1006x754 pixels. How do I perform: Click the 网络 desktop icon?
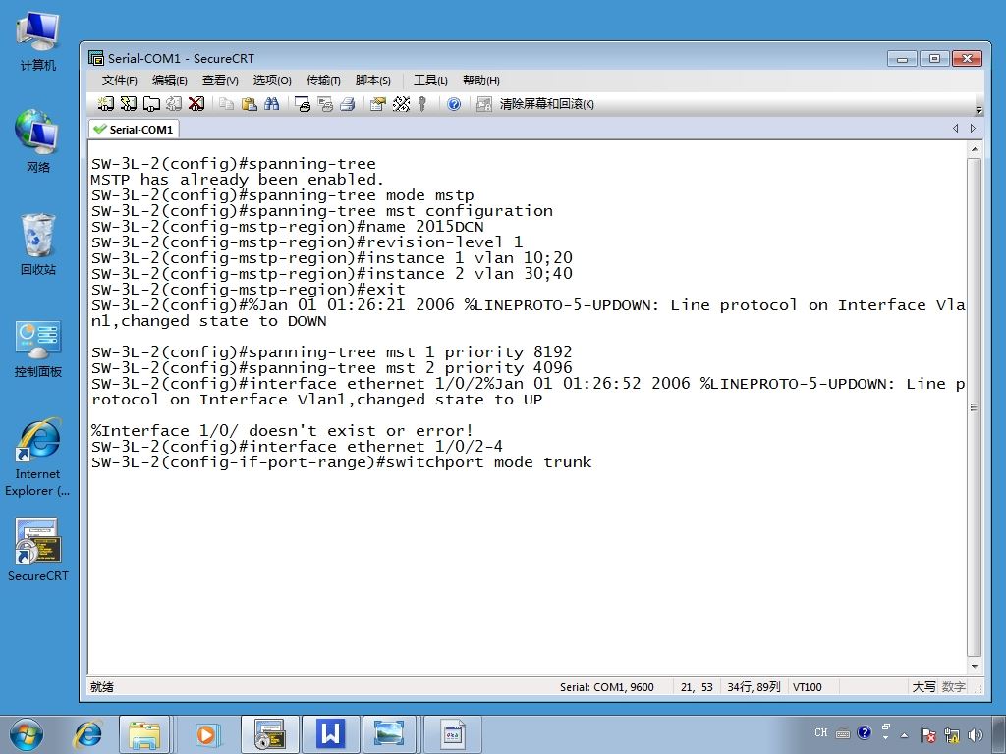tap(38, 141)
